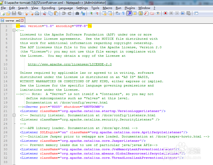Open the Window menu
This screenshot has width=213, height=165.
tap(144, 8)
